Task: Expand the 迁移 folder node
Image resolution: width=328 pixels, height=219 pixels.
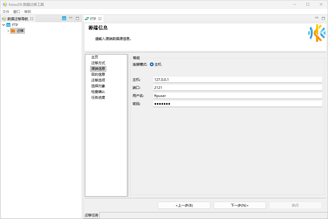Action: (x=8, y=31)
